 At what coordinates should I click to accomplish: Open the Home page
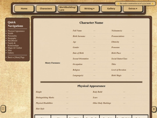(24, 8)
